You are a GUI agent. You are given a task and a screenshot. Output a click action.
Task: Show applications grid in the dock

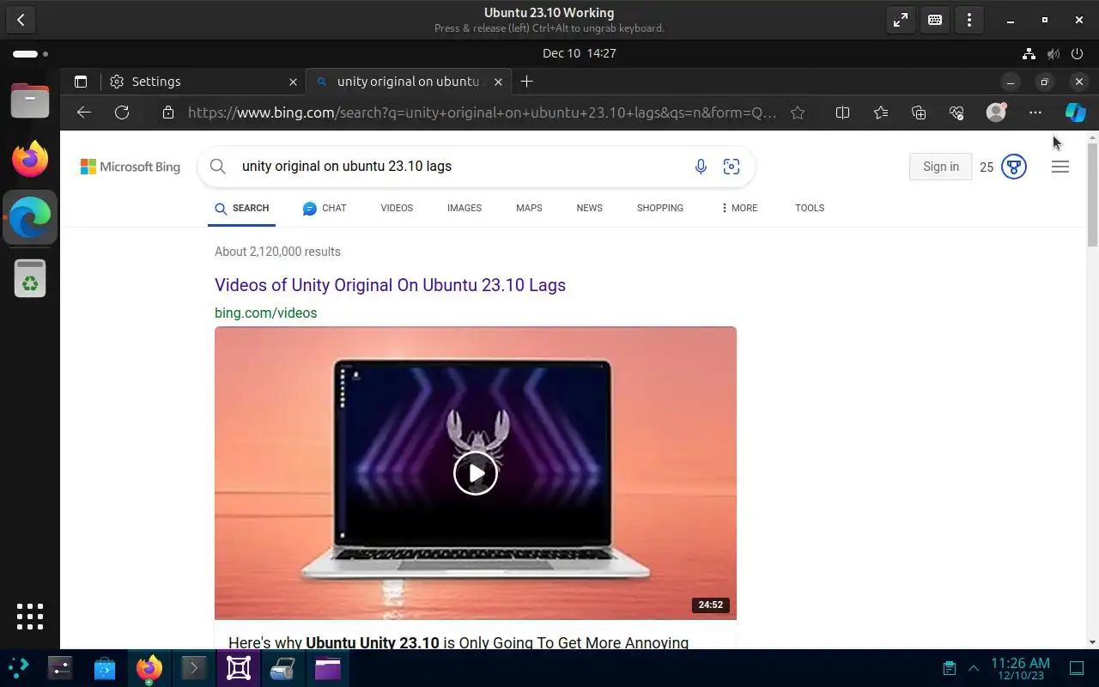[30, 616]
